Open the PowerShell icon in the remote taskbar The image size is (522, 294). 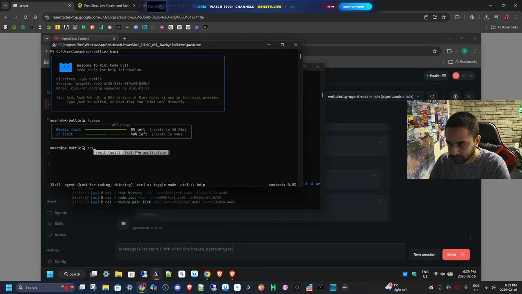click(156, 274)
